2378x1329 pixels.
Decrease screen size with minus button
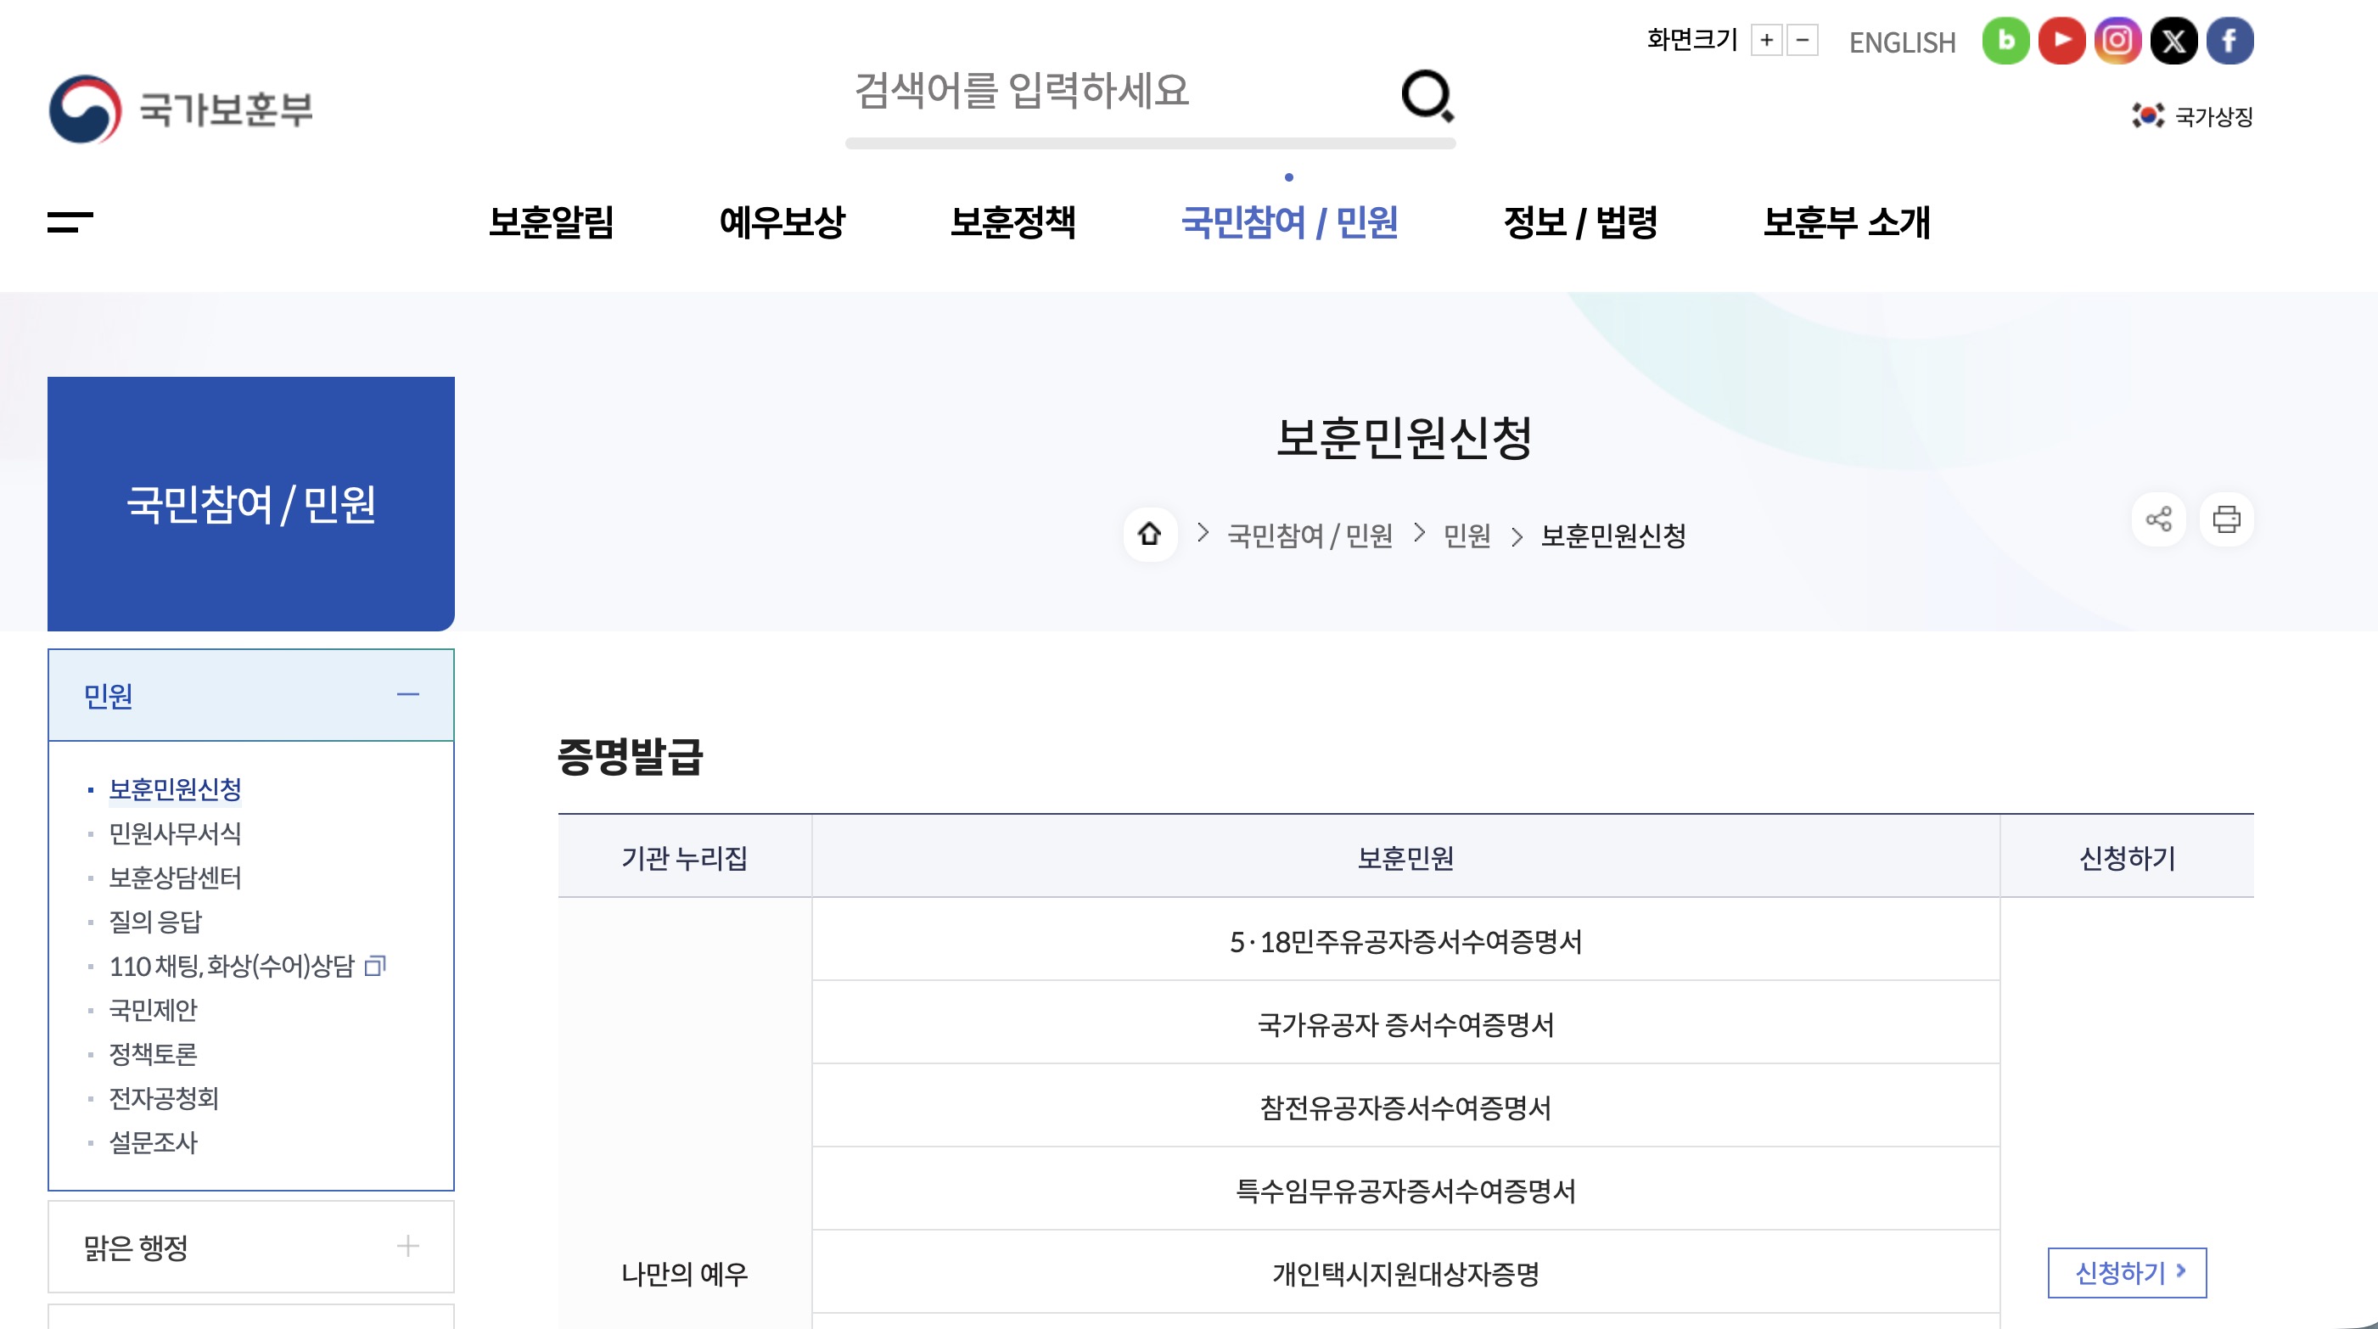1802,41
